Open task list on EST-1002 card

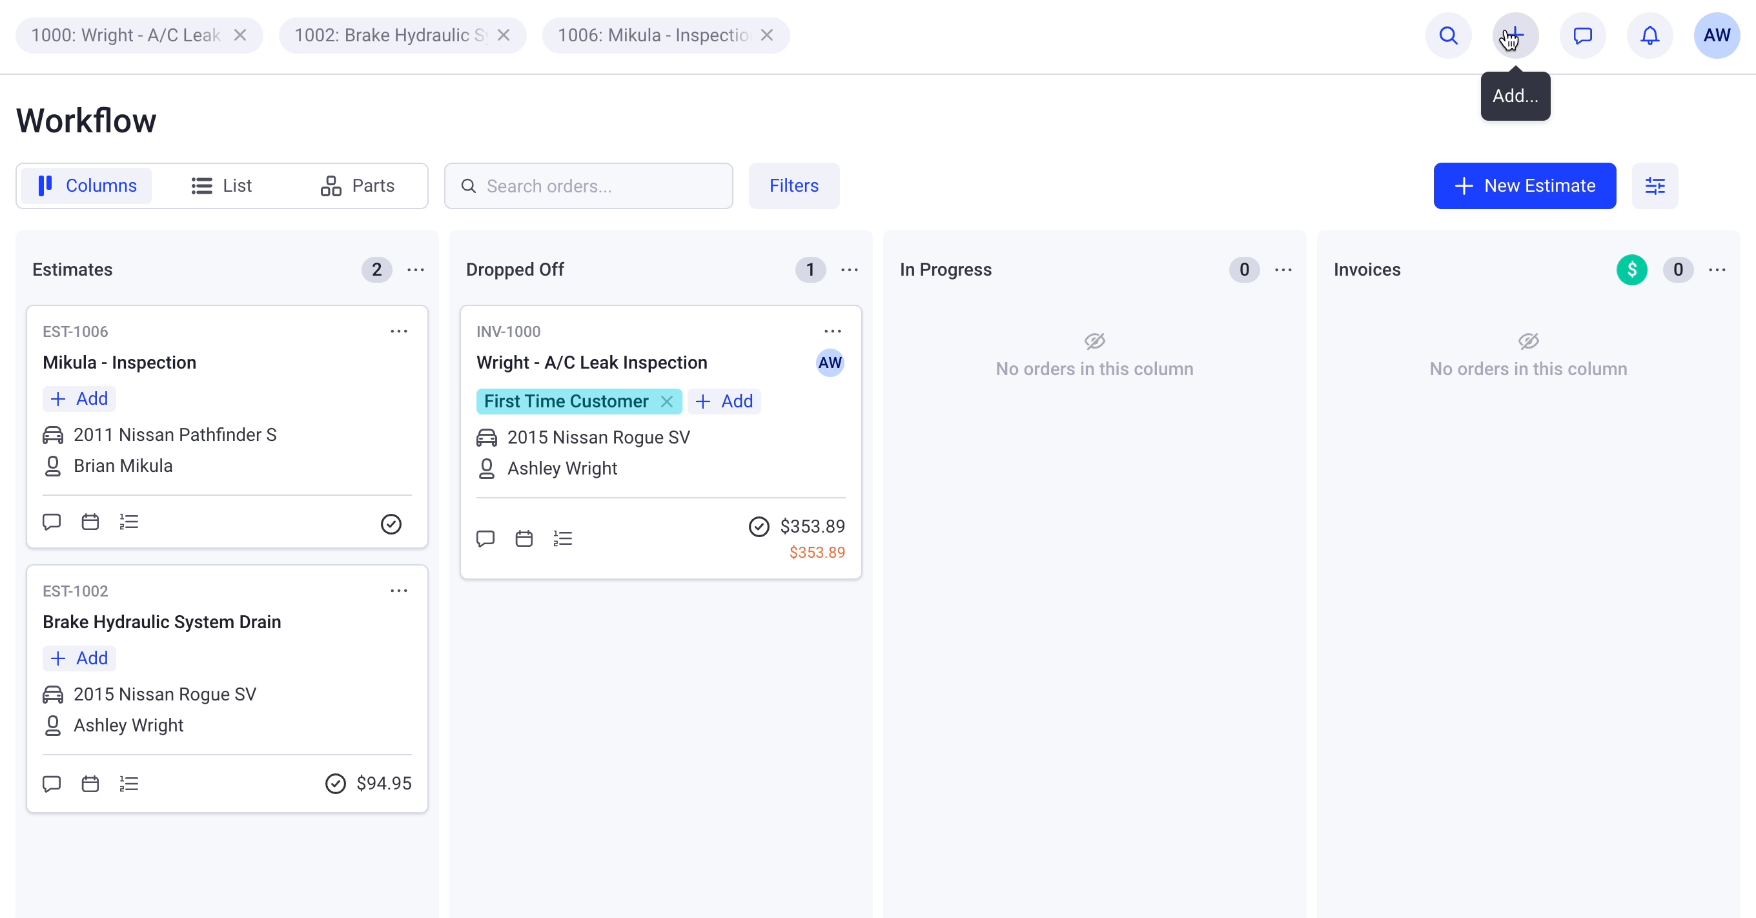[x=129, y=784]
